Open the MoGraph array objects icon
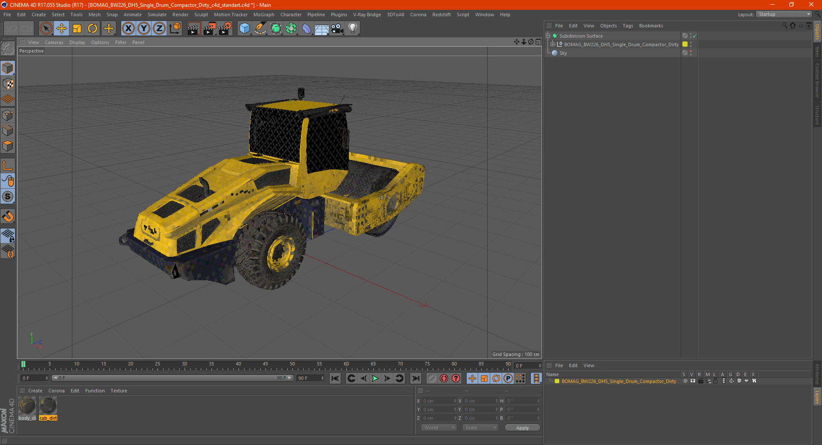 pos(291,29)
